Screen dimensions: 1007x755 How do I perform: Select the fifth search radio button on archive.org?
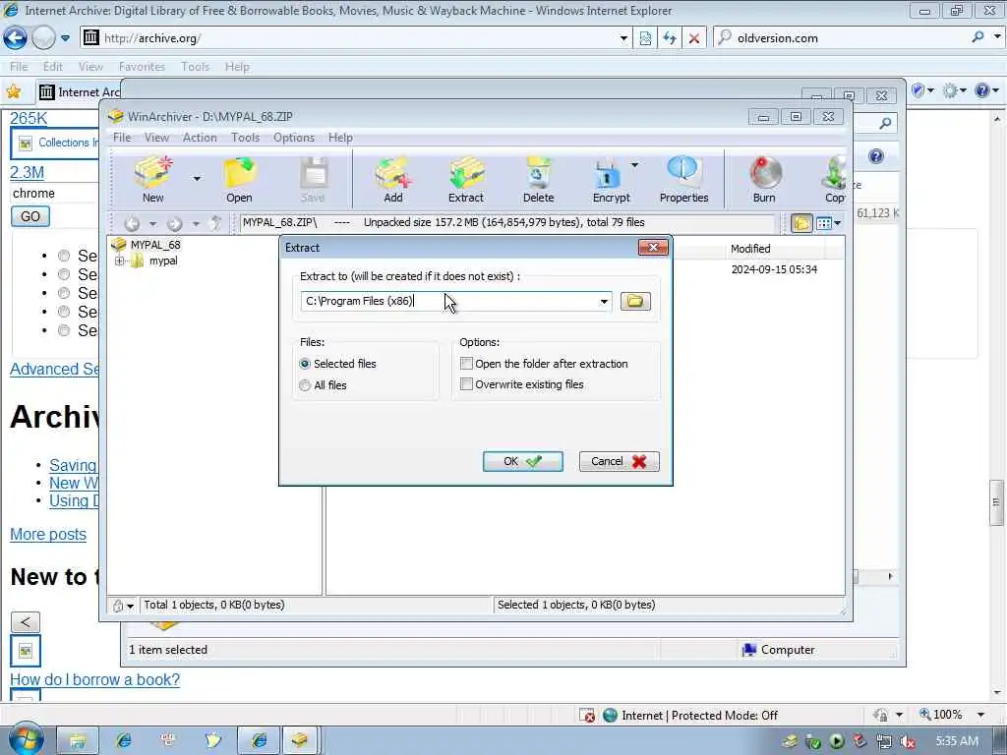pyautogui.click(x=64, y=330)
